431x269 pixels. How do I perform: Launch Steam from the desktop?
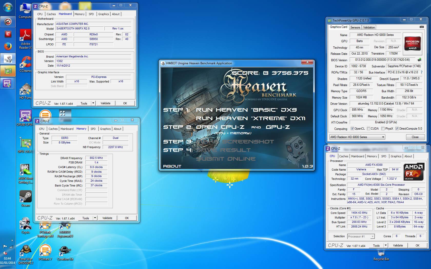(25, 199)
